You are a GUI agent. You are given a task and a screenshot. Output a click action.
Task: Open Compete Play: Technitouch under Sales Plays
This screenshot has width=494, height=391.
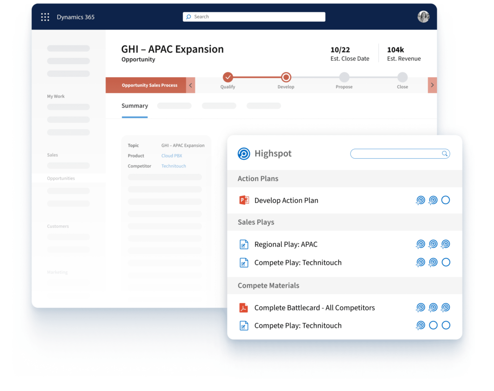[x=298, y=263]
